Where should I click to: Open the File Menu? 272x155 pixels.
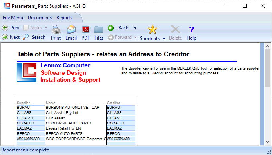click(x=13, y=18)
